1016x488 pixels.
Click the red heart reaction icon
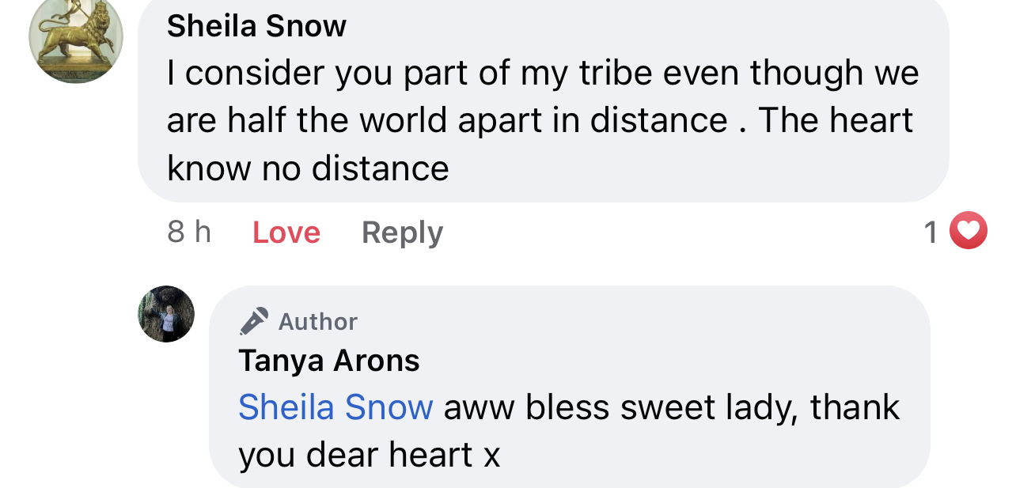969,231
